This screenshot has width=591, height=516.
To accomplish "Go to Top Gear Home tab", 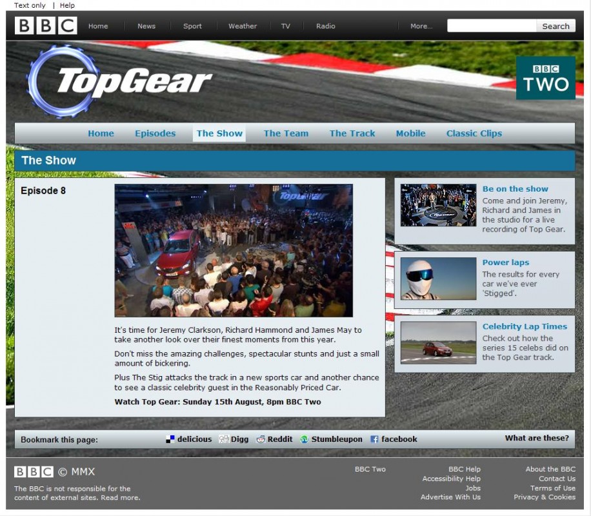I will point(101,133).
